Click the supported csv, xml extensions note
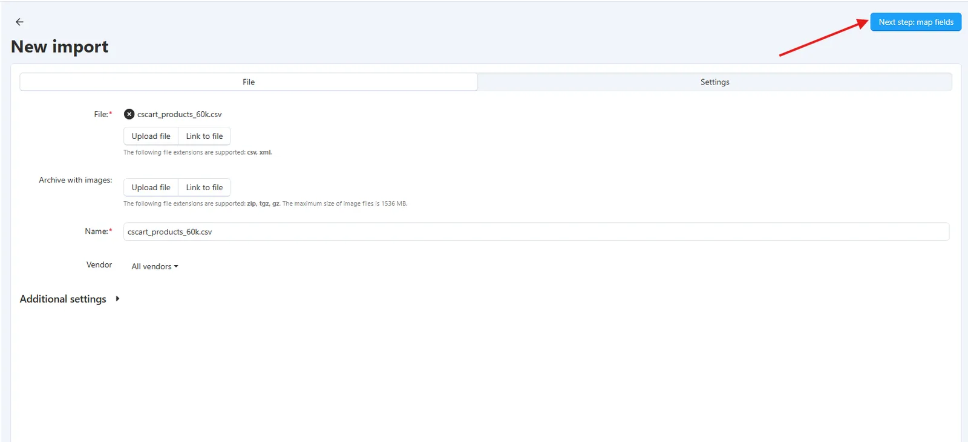Screen dimensions: 968x442 pyautogui.click(x=198, y=153)
